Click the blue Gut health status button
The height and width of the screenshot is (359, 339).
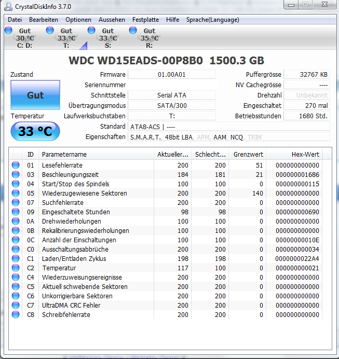35,95
